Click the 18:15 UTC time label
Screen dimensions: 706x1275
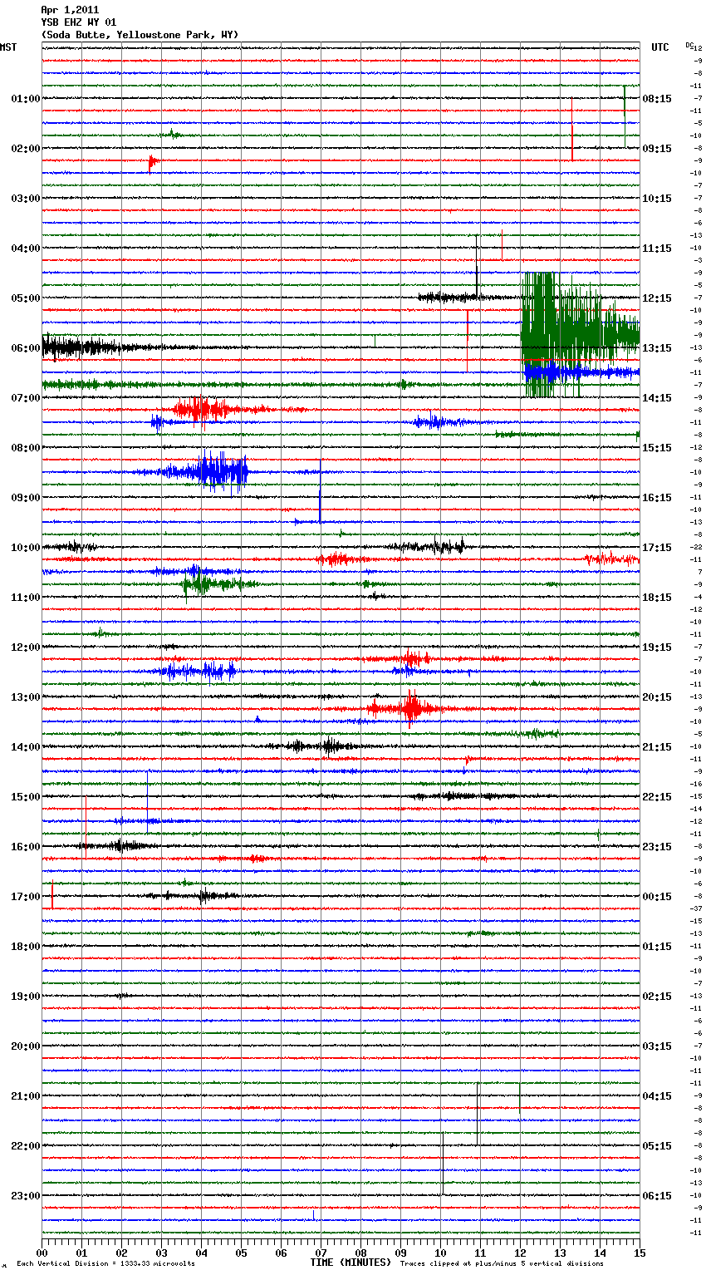tap(657, 598)
